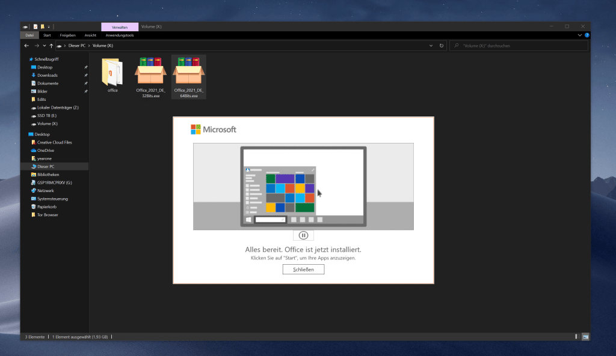Select the Office_2021_DE_32Bits.exe archive icon
This screenshot has height=356, width=616.
pyautogui.click(x=150, y=72)
